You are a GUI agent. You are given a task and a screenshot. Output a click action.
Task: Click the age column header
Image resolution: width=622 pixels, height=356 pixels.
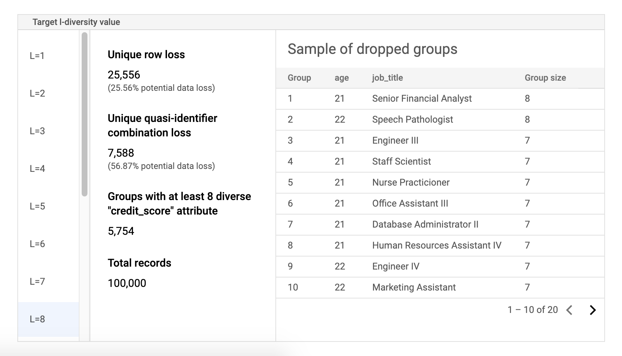click(342, 78)
